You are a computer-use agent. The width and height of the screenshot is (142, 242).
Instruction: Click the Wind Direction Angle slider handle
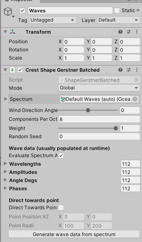click(88, 110)
